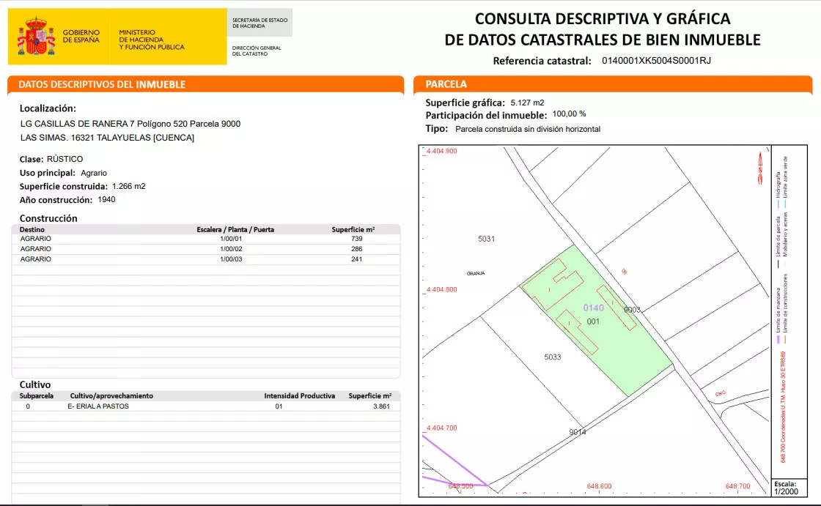Image resolution: width=821 pixels, height=506 pixels.
Task: Click parcel label '5031' on the map
Action: (x=486, y=239)
